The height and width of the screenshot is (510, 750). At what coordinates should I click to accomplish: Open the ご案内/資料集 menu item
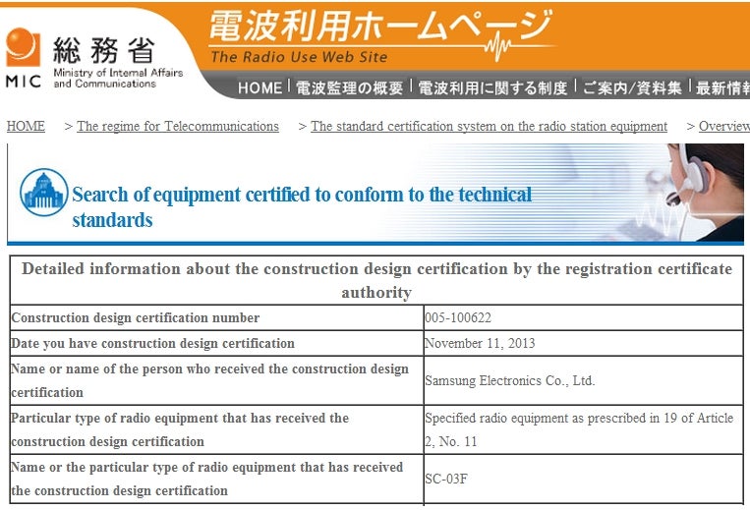632,87
